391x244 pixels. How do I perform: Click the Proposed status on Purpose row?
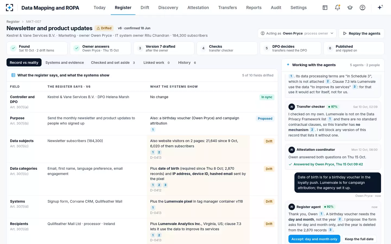(265, 118)
